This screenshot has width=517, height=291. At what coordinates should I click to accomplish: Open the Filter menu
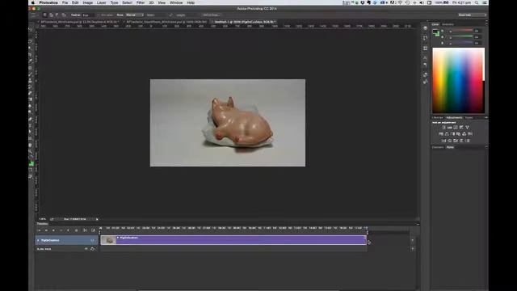141,2
